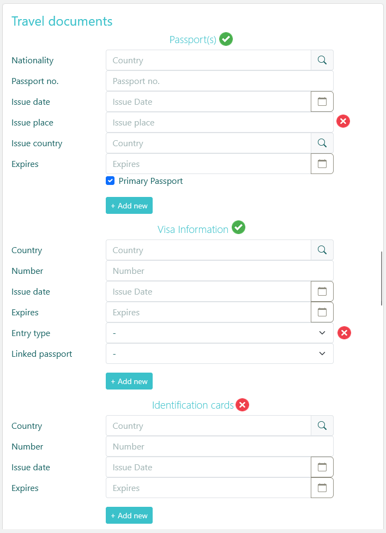Click Add new under Identification cards
386x533 pixels.
tap(129, 516)
